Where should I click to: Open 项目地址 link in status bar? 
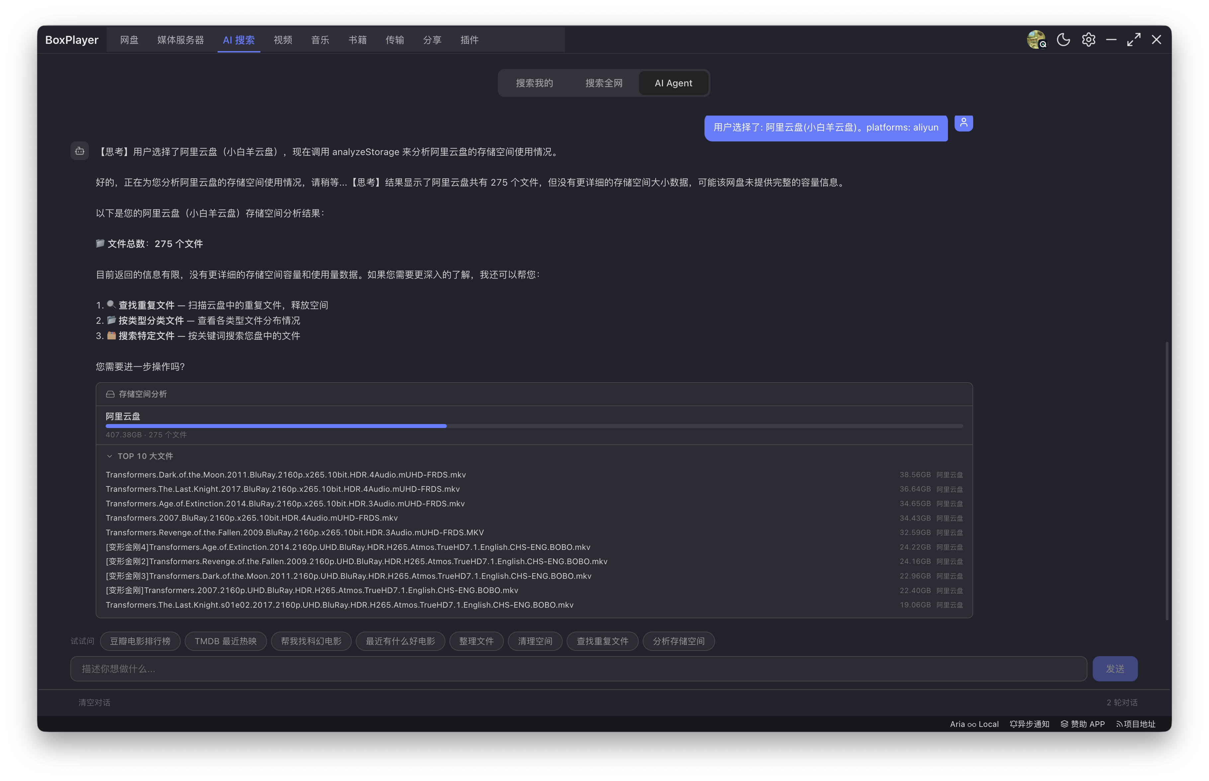coord(1136,724)
